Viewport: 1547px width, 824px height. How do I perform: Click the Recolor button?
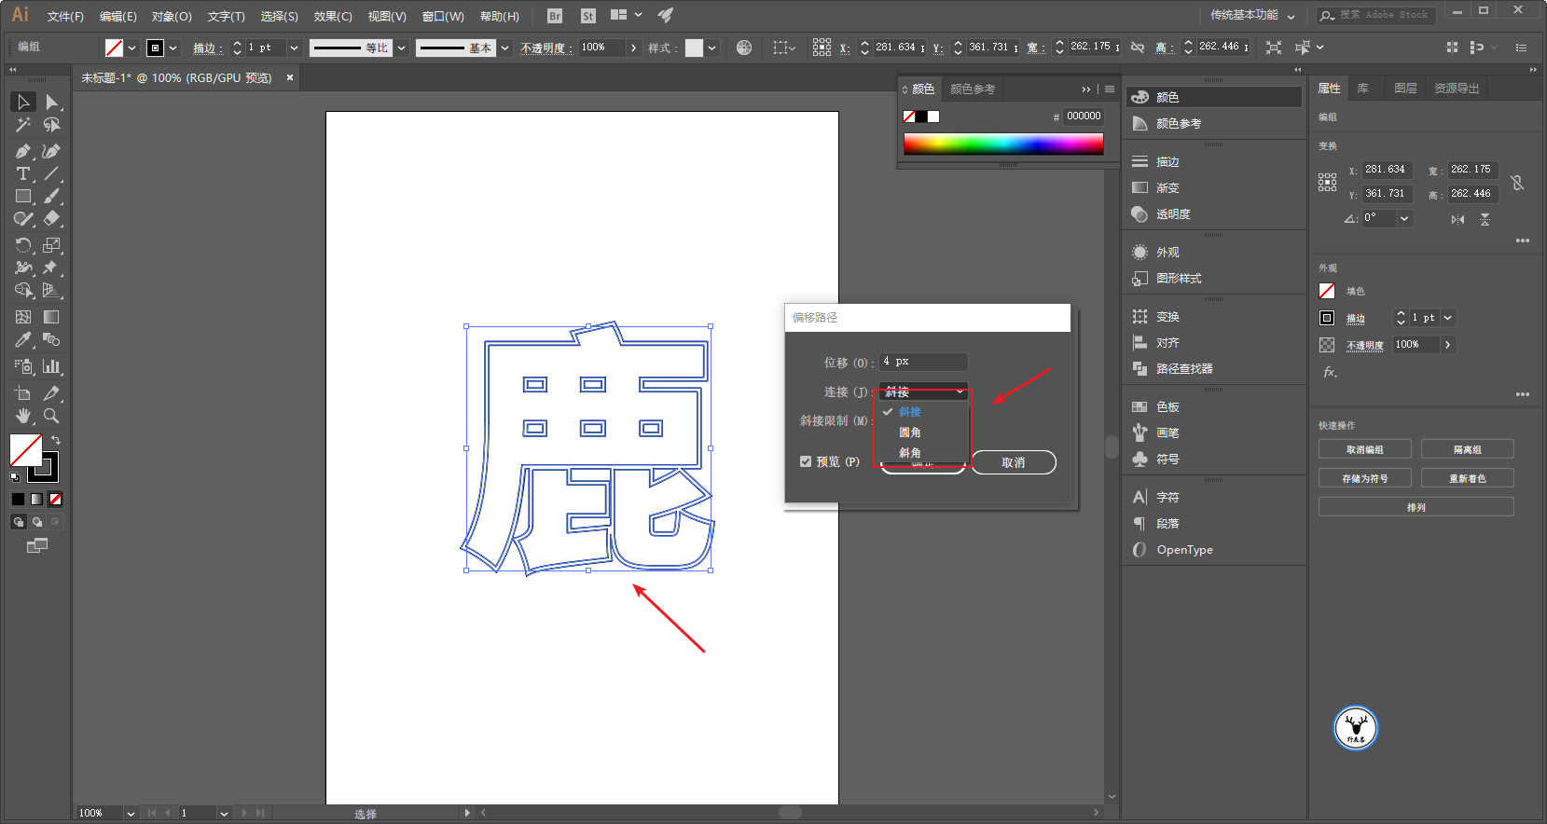coord(1468,478)
